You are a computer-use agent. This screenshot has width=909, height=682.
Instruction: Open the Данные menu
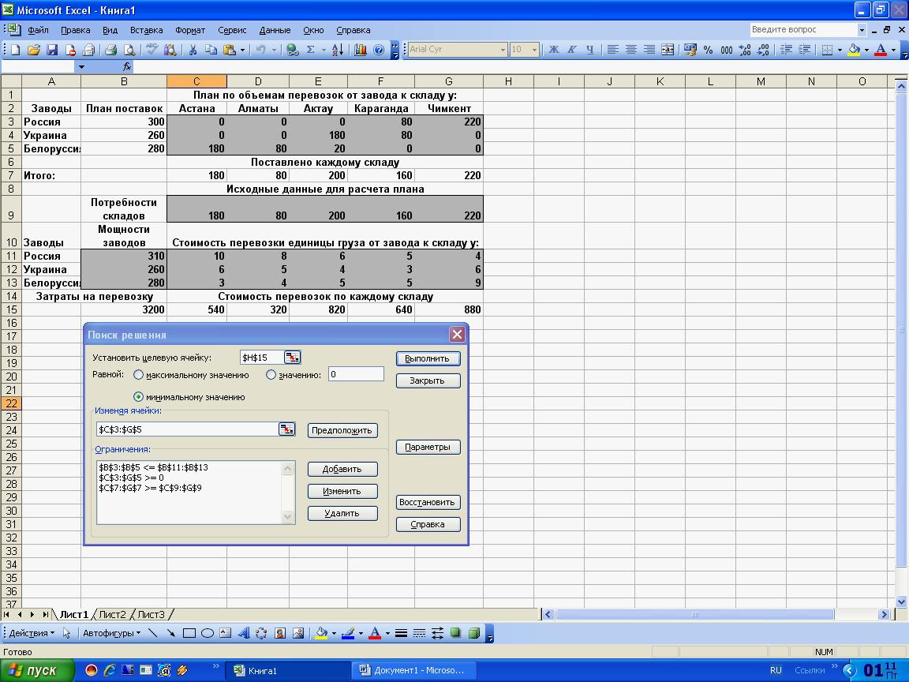[x=275, y=30]
